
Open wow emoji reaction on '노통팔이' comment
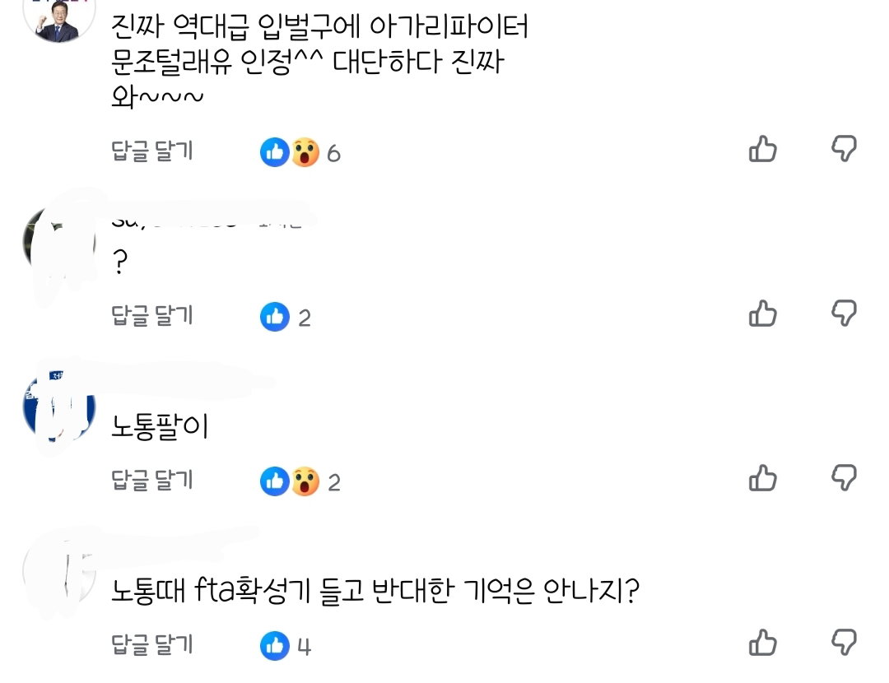pyautogui.click(x=305, y=481)
